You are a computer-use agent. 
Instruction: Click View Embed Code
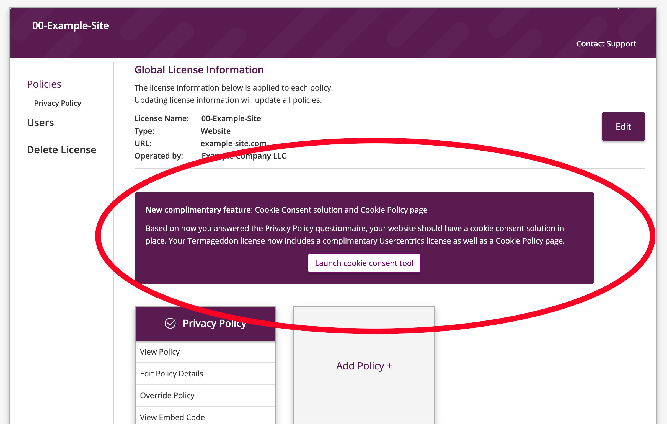coord(172,417)
